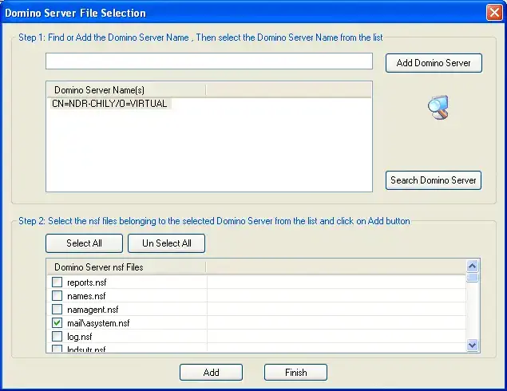Click the nsf file list scroll up arrow

pos(472,267)
